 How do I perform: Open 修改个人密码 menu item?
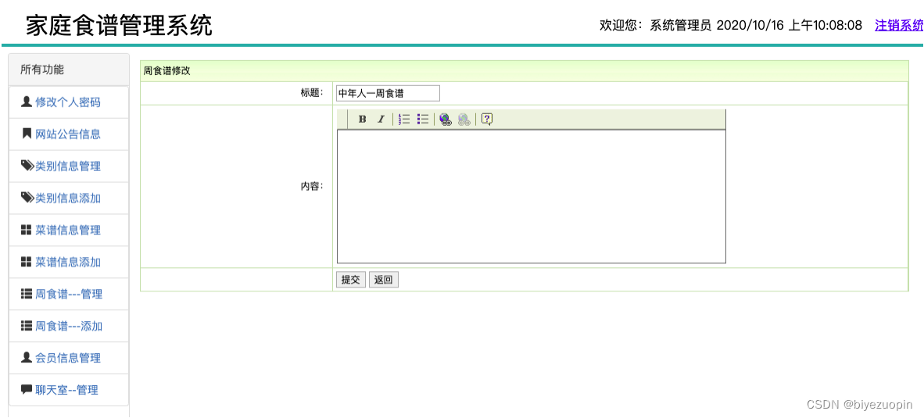(x=69, y=102)
